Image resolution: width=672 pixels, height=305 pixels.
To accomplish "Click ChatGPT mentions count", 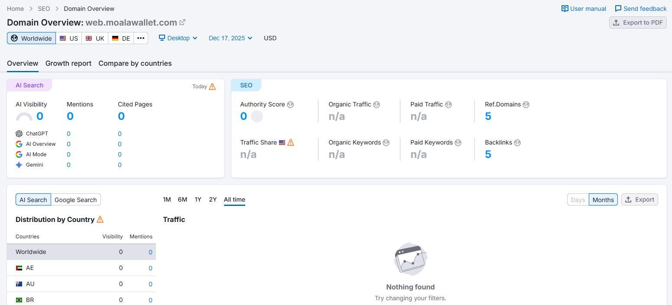I will (x=68, y=134).
